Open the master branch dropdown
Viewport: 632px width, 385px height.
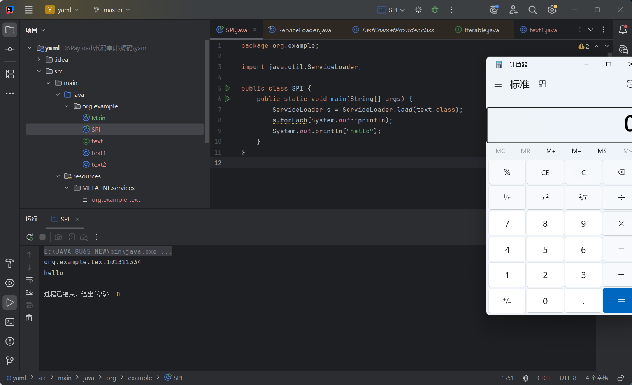pyautogui.click(x=112, y=10)
